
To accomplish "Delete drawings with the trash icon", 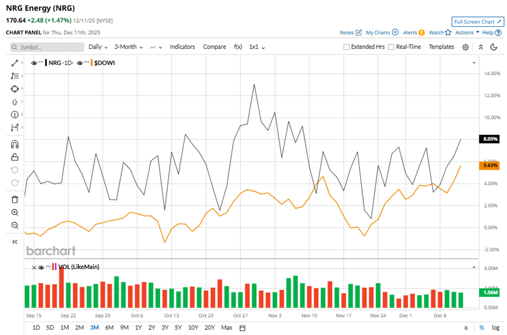I will click(15, 199).
